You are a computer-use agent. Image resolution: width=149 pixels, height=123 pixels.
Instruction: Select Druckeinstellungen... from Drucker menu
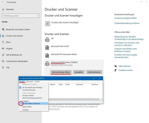click(x=29, y=90)
